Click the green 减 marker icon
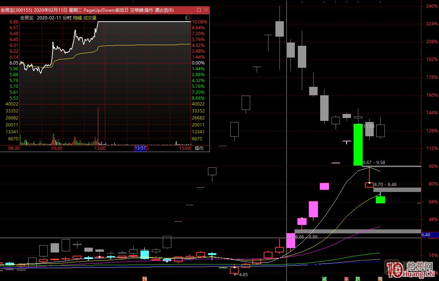The width and height of the screenshot is (439, 281). tap(324, 278)
